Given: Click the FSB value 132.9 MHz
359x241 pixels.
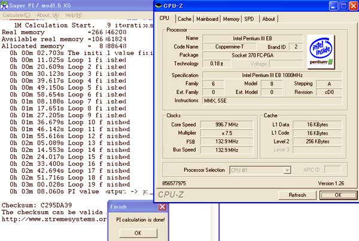Looking at the screenshot, I should 227,142.
